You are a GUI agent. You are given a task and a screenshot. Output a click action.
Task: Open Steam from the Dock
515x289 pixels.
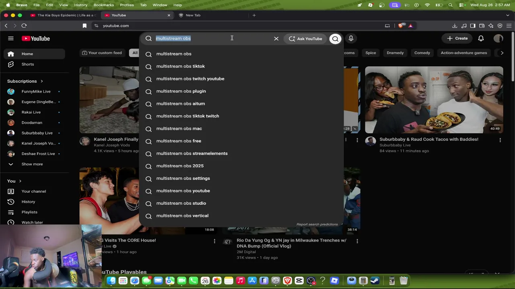tap(374, 281)
